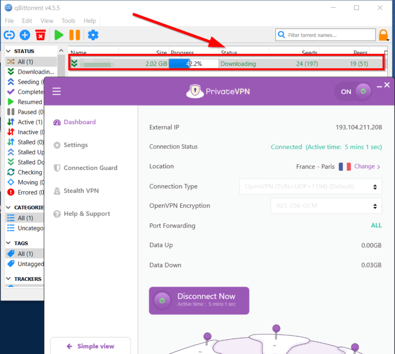Viewport: 395px width, 354px height.
Task: Open the View menu in qBittorrent
Action: pyautogui.click(x=47, y=21)
